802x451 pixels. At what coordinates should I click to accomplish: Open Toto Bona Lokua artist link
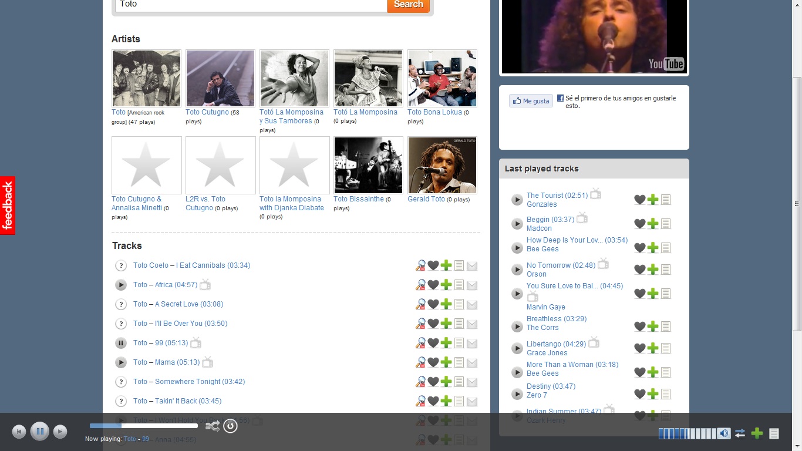(434, 112)
